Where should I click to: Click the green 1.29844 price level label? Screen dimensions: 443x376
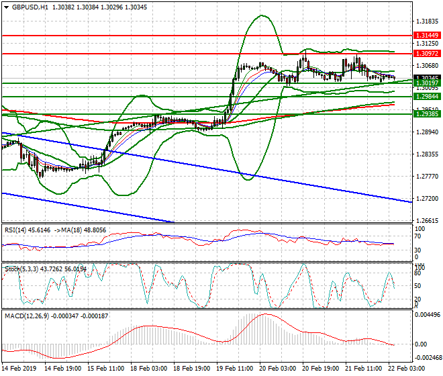[x=427, y=97]
